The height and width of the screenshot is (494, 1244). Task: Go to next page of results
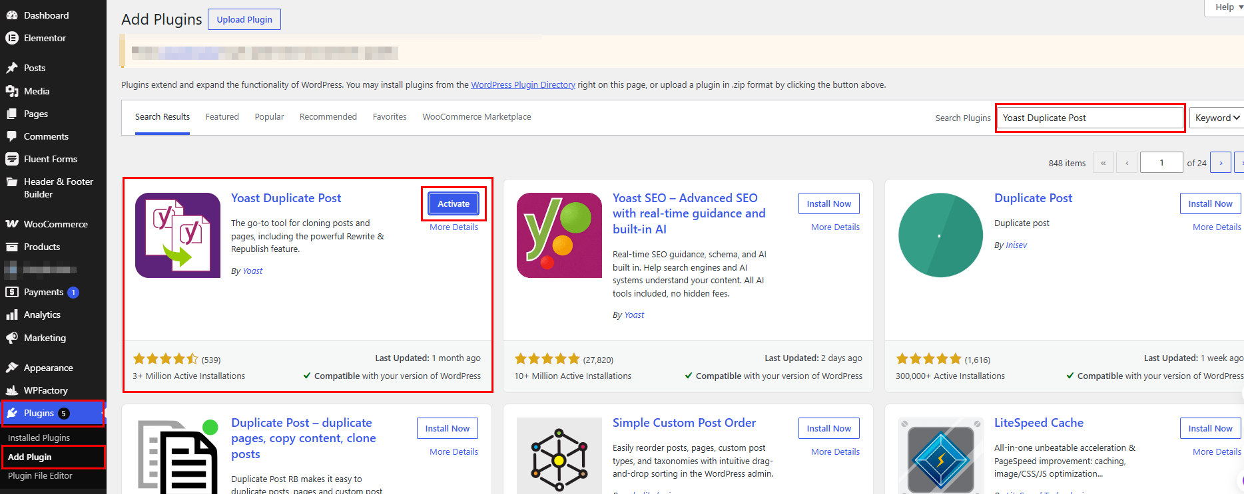tap(1221, 163)
